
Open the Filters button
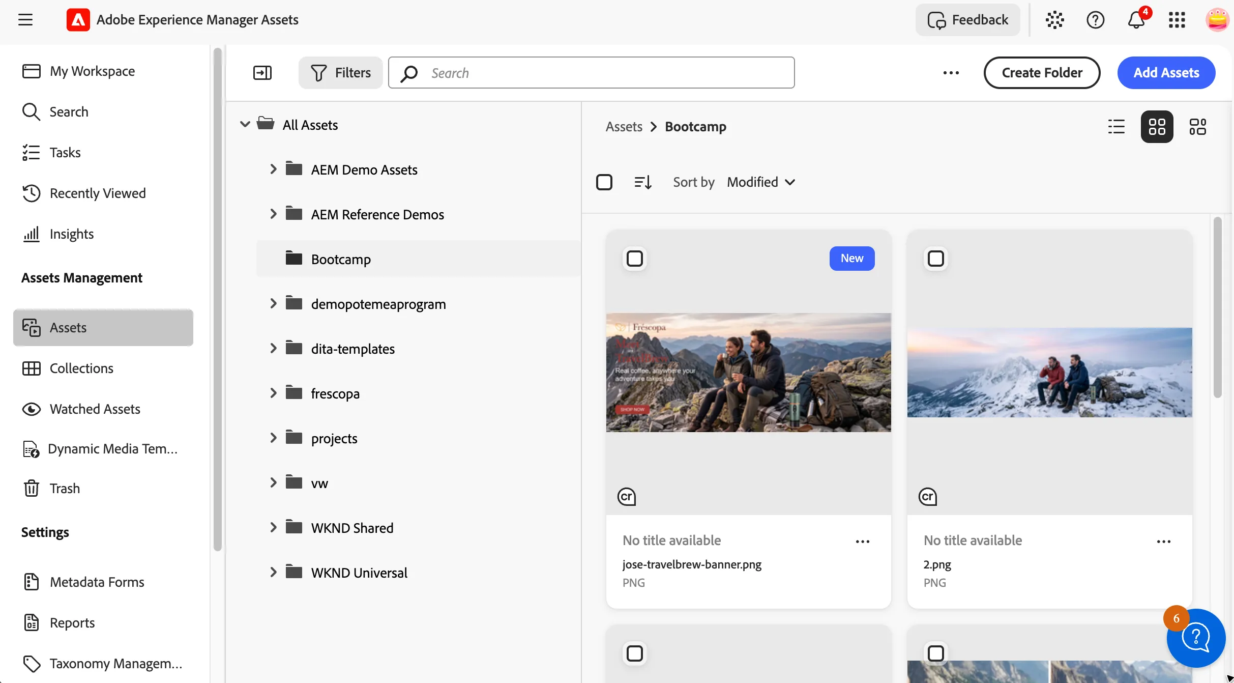click(340, 73)
